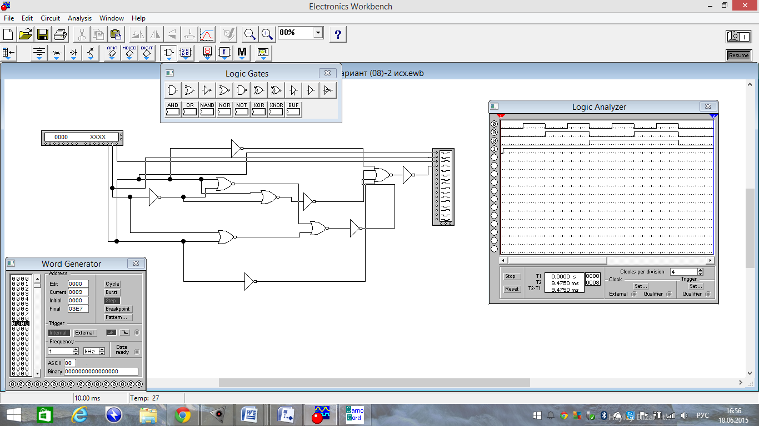The width and height of the screenshot is (759, 426).
Task: Select the BUF IC package
Action: 293,109
